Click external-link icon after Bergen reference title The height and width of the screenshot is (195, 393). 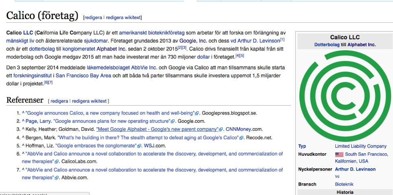click(x=241, y=138)
